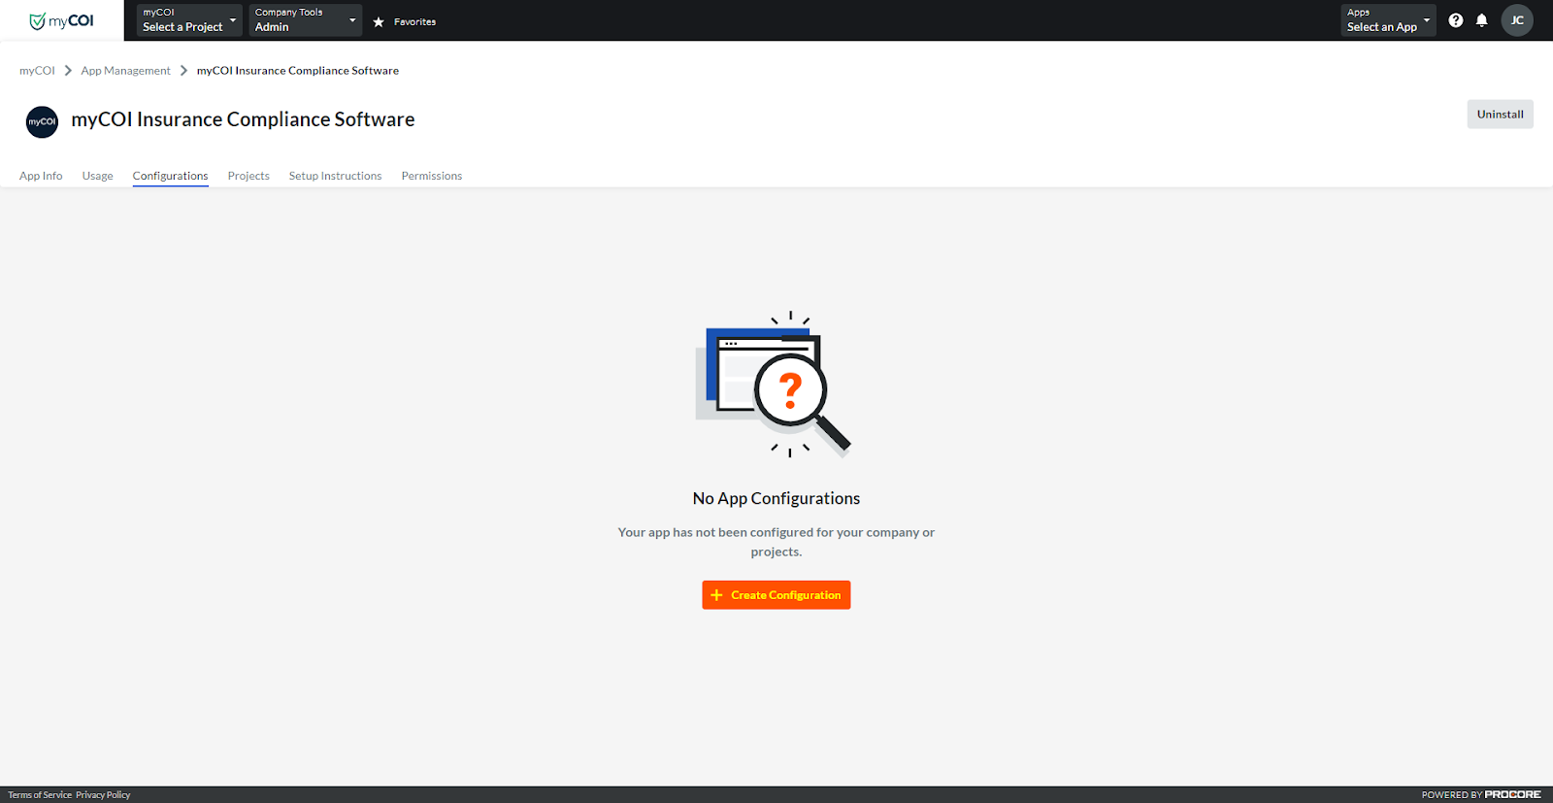This screenshot has width=1553, height=803.
Task: Open the help question mark icon
Action: pos(1455,20)
